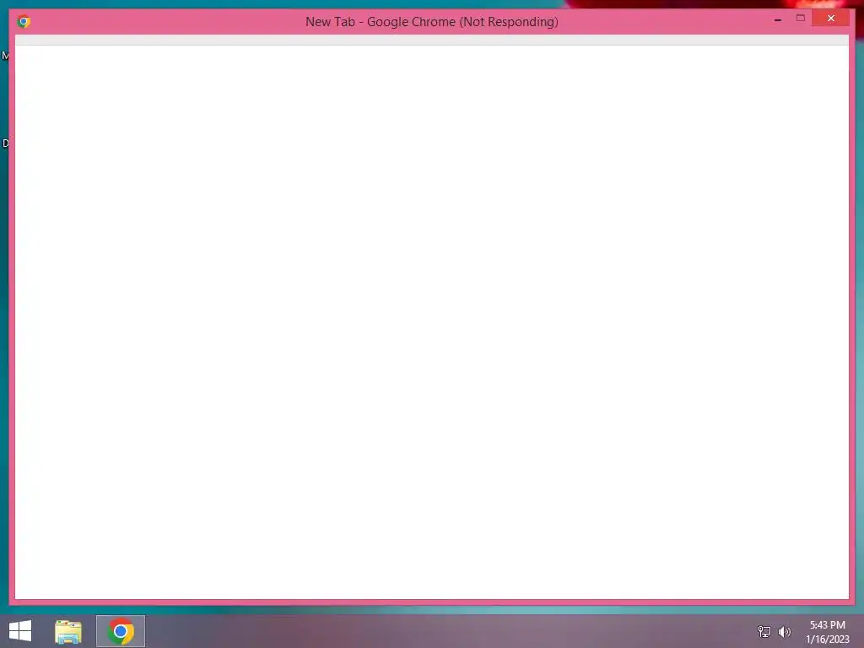Open the Windows Start button
Viewport: 864px width, 648px height.
coord(20,631)
